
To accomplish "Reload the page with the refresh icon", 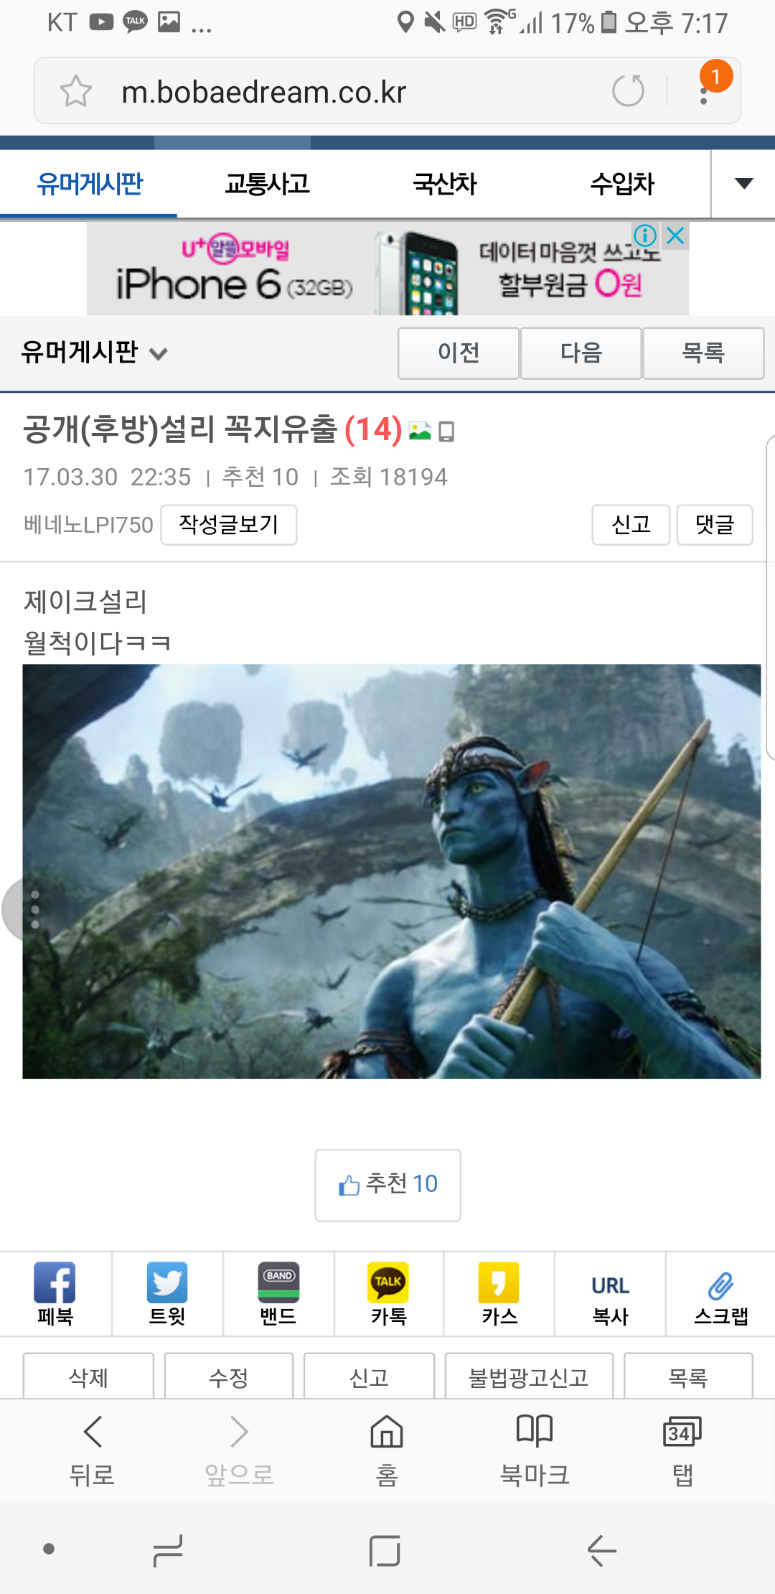I will pyautogui.click(x=628, y=91).
